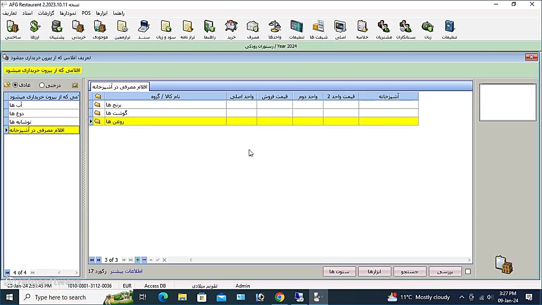The height and width of the screenshot is (305, 542).
Task: Click the icon left of عادی radio
Action: (x=7, y=85)
